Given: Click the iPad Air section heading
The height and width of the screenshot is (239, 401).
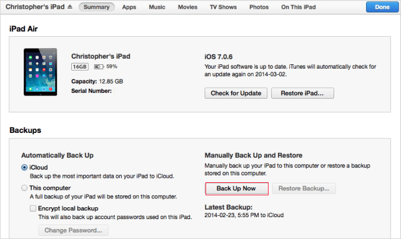Looking at the screenshot, I should point(23,29).
